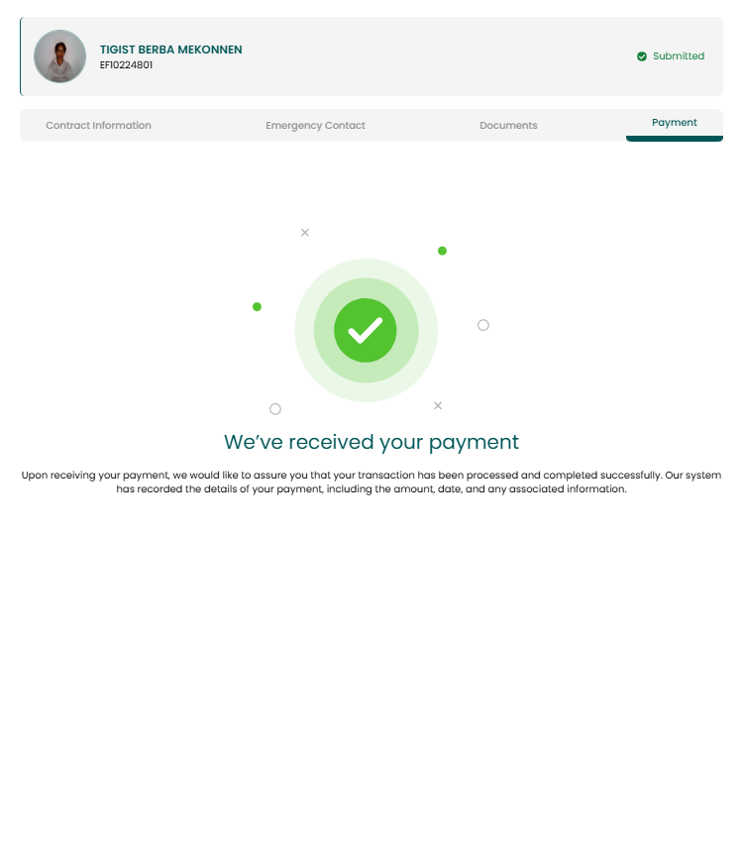Select the Payment tab

point(675,123)
